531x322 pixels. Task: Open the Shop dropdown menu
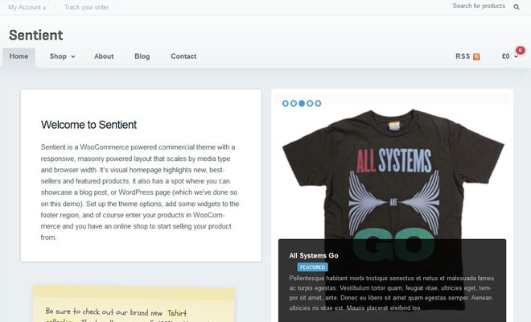pyautogui.click(x=62, y=56)
